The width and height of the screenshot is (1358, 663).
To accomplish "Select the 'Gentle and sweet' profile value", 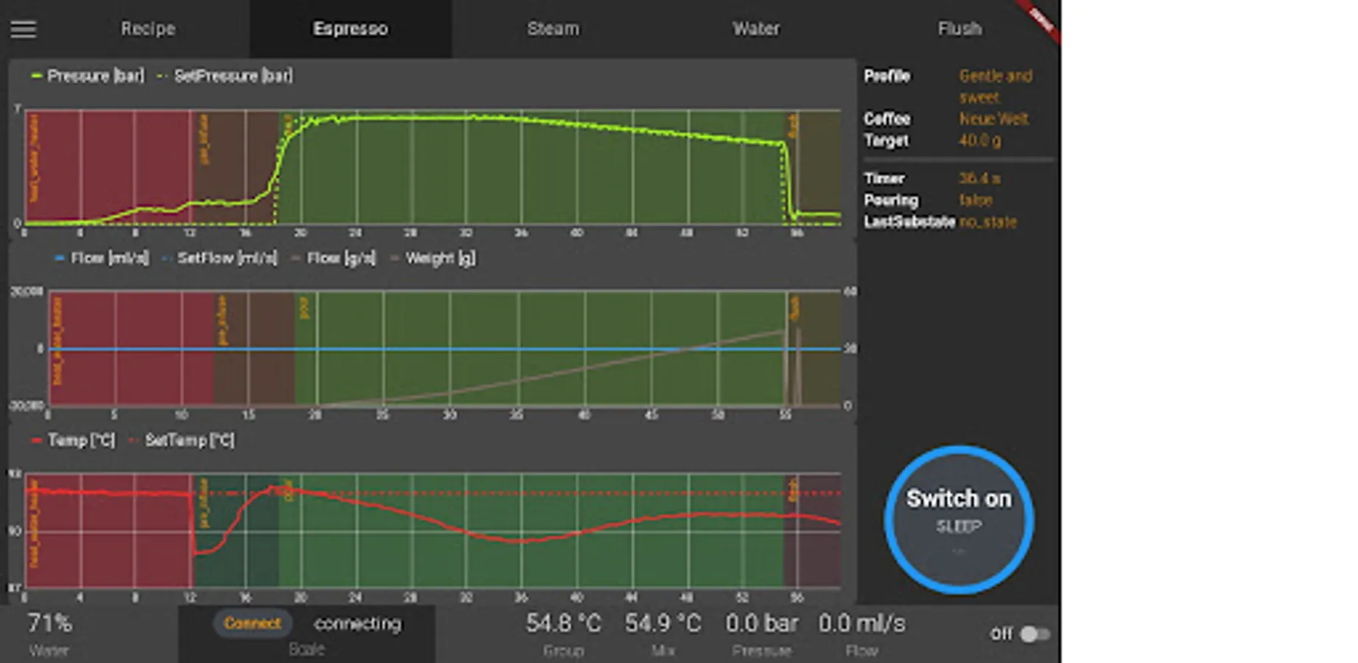I will tap(995, 86).
